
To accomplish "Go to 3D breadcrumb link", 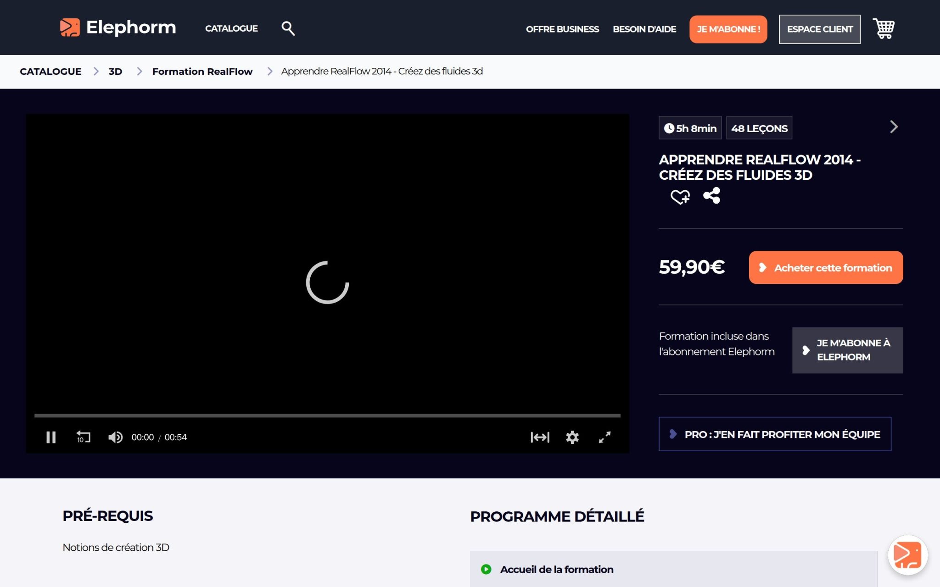I will tap(115, 72).
